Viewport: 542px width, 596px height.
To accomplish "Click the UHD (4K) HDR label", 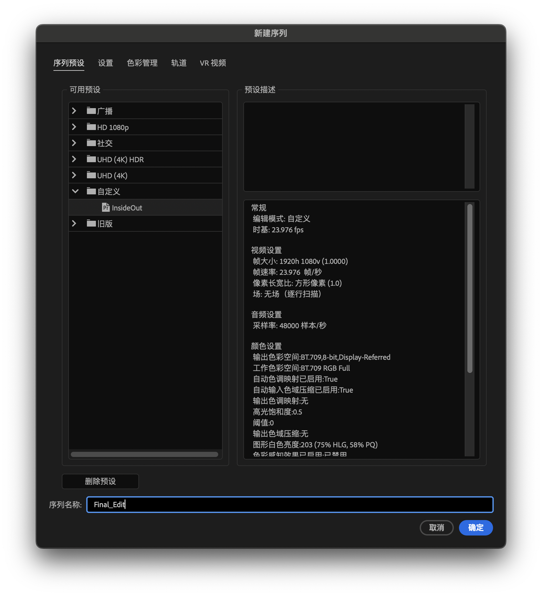I will point(120,160).
